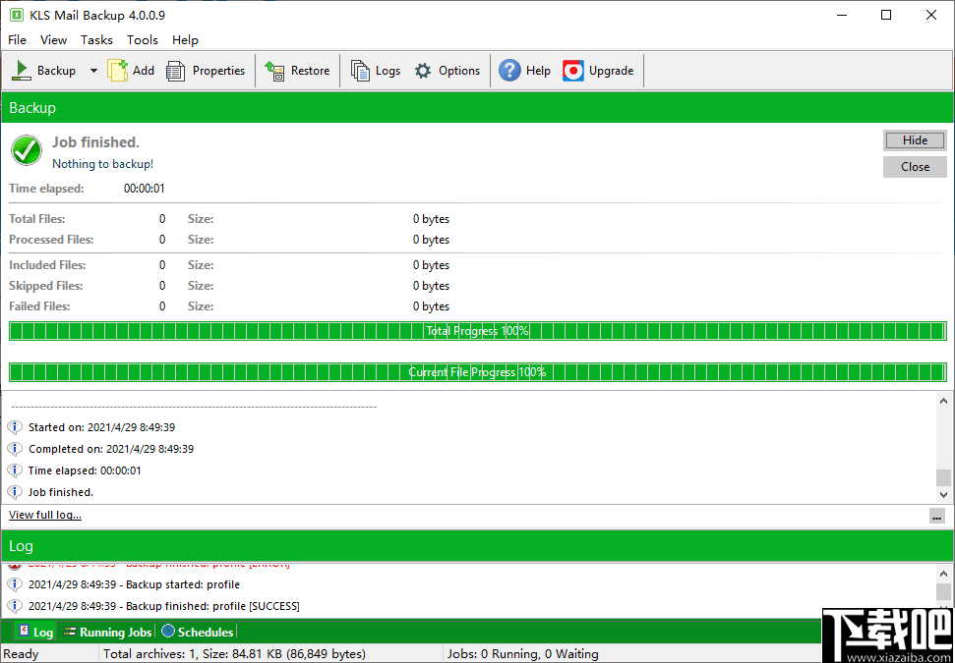The height and width of the screenshot is (663, 955).
Task: Select the Backup toolbar icon
Action: (x=22, y=70)
